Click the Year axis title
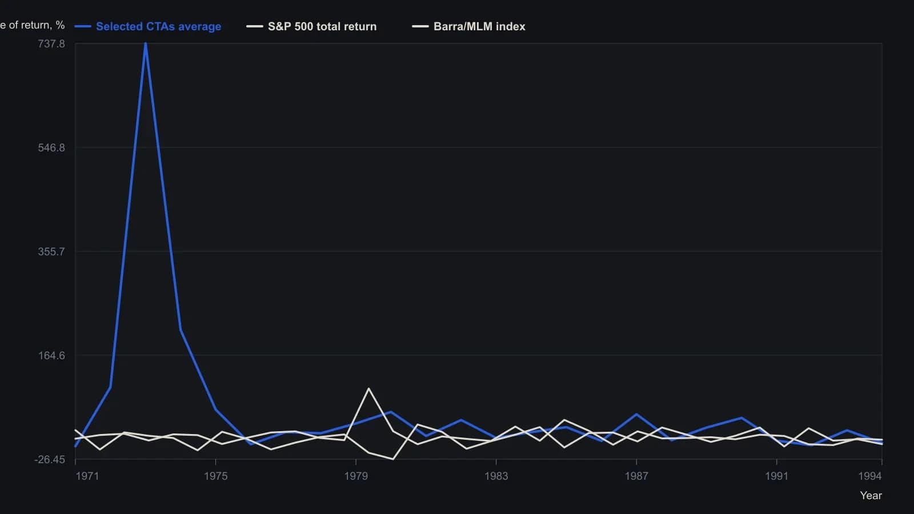The width and height of the screenshot is (914, 514). pos(871,496)
